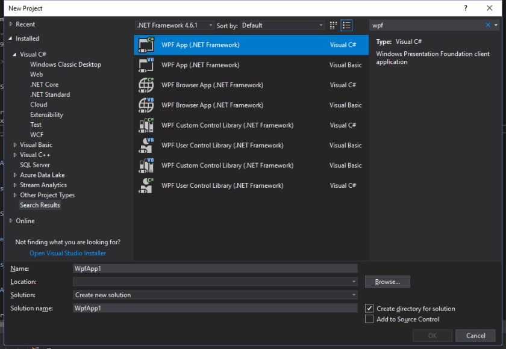Enable Add to Source Control checkbox
The height and width of the screenshot is (349, 506).
[x=369, y=320]
